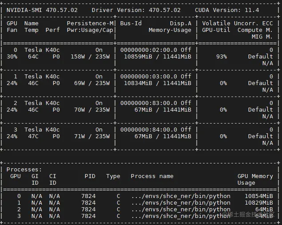
Task: Click PID 7824 in the GPU 2 process row
Action: click(88, 209)
